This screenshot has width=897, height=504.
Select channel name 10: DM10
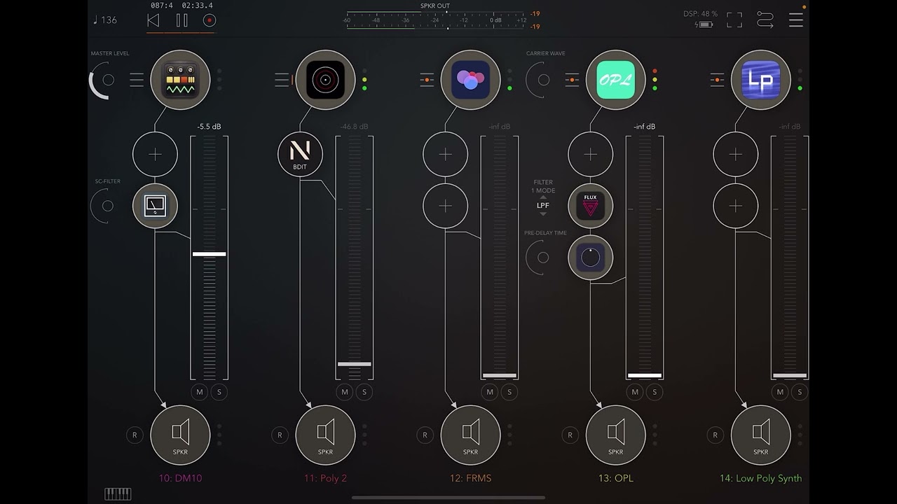180,479
